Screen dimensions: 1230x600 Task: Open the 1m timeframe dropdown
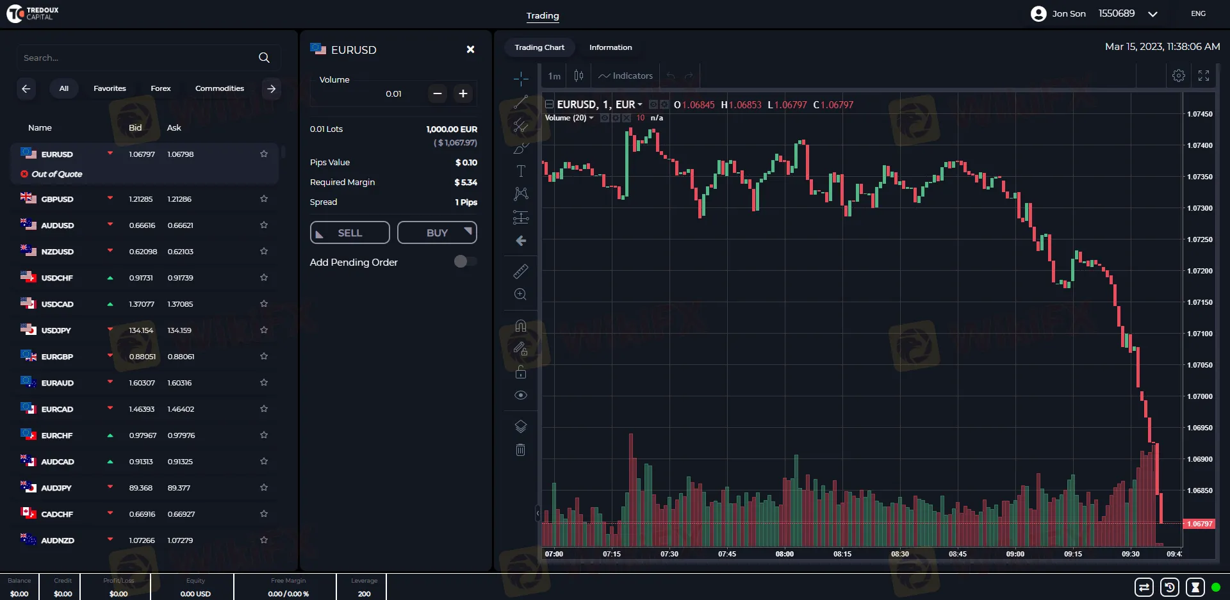point(553,76)
